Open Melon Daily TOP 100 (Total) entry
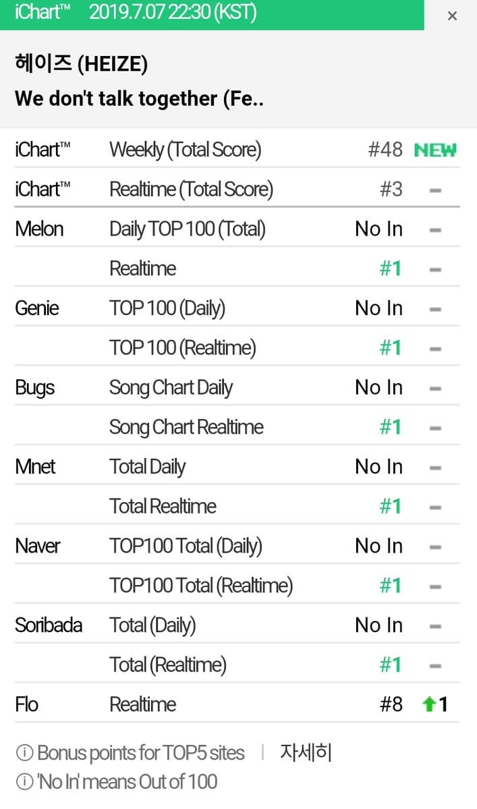477x809 pixels. point(187,229)
